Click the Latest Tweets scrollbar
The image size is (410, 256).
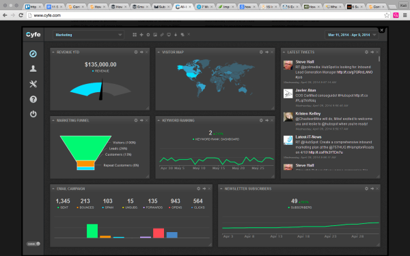pos(379,59)
